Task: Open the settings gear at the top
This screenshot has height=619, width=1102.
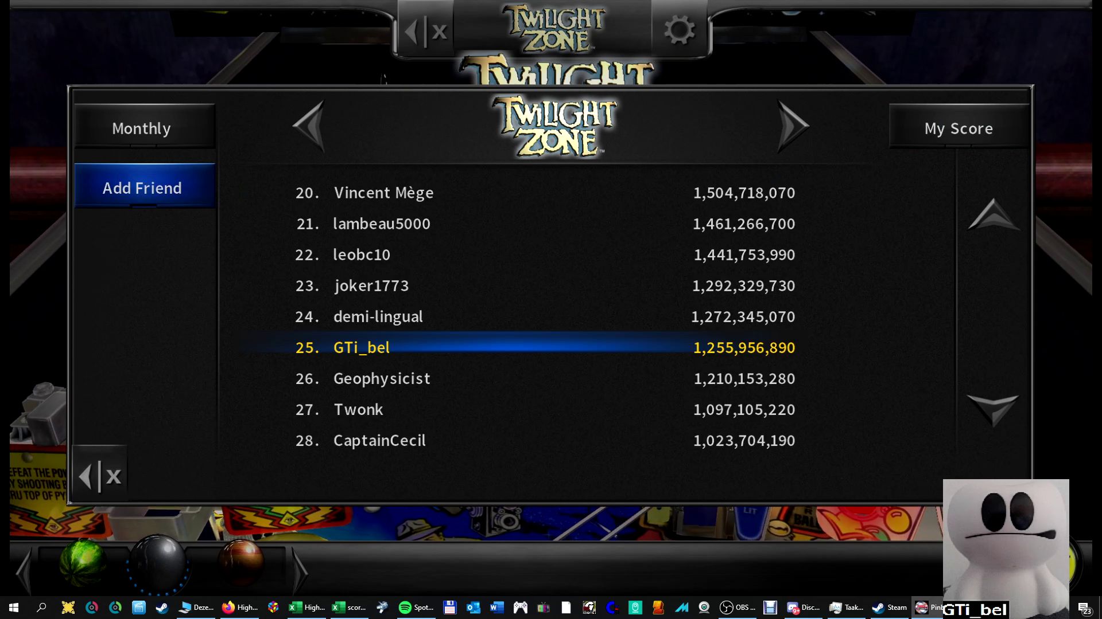Action: 680,29
